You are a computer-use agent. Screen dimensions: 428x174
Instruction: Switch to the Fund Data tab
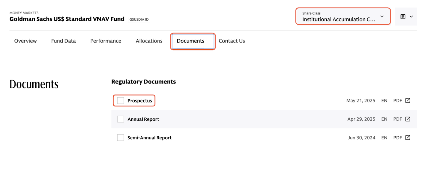tap(63, 41)
